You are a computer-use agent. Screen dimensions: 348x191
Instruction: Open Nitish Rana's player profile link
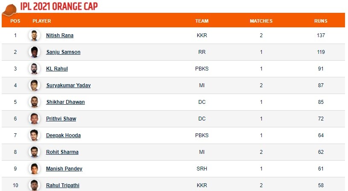59,35
